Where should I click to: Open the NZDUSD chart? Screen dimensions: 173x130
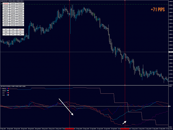[x=6, y=23]
